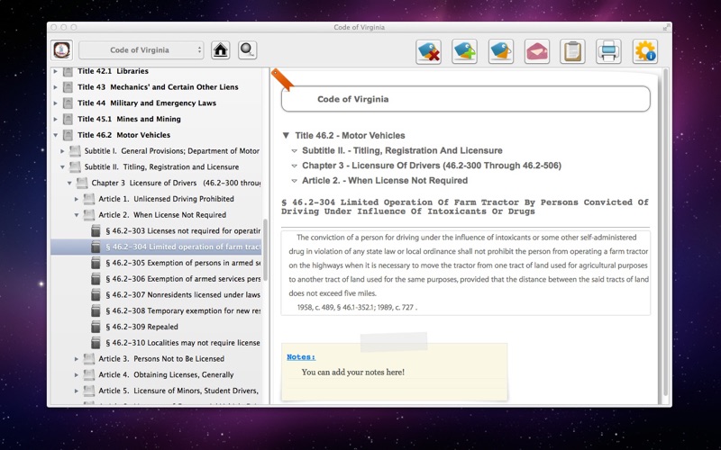Viewport: 721px width, 450px height.
Task: Click the book icon next to Article 4
Action: pyautogui.click(x=88, y=375)
